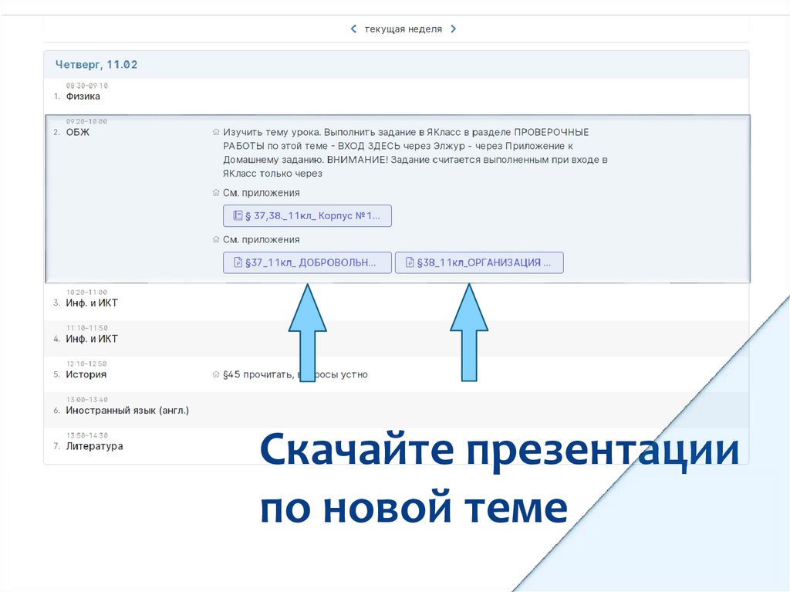Click time label '08:30-09:10'
Screen dimensions: 790x592
[87, 86]
